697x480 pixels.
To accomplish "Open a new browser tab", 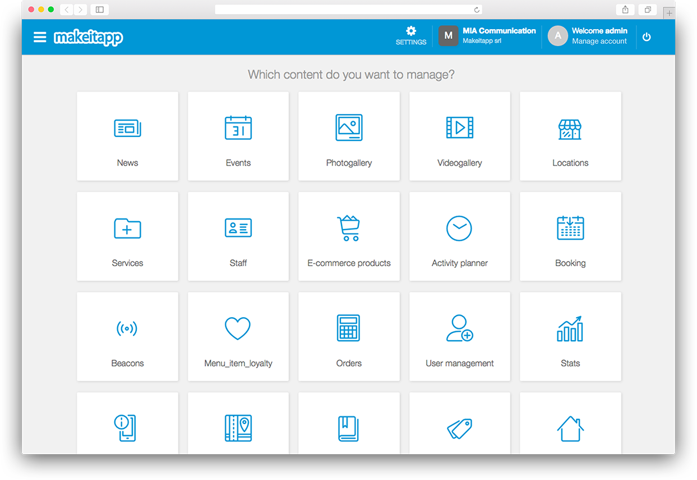I will [669, 13].
